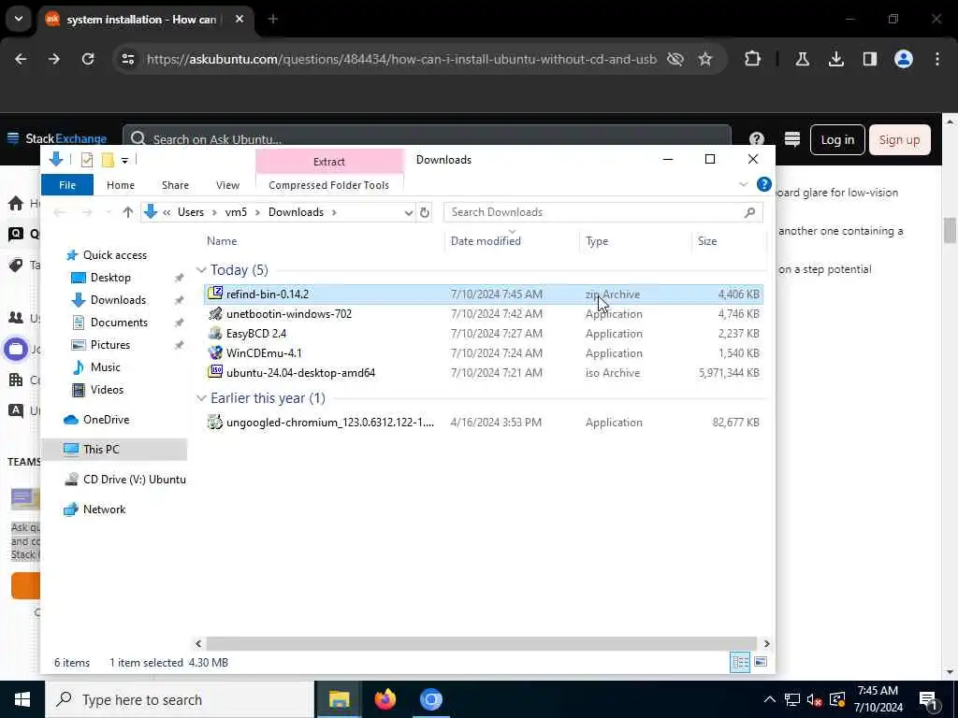Select Desktop in Quick access
The image size is (958, 718).
[x=110, y=277]
